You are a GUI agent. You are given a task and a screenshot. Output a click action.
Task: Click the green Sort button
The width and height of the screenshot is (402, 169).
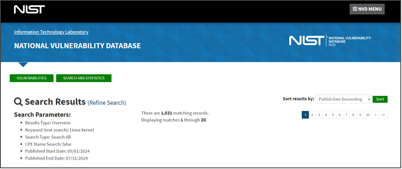coord(380,99)
